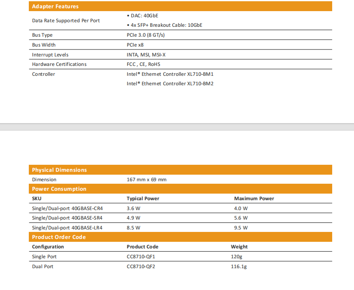Click the Intel Ethernet Controller XL710-BM2 text
Image resolution: width=354 pixels, height=290 pixels.
click(x=170, y=84)
